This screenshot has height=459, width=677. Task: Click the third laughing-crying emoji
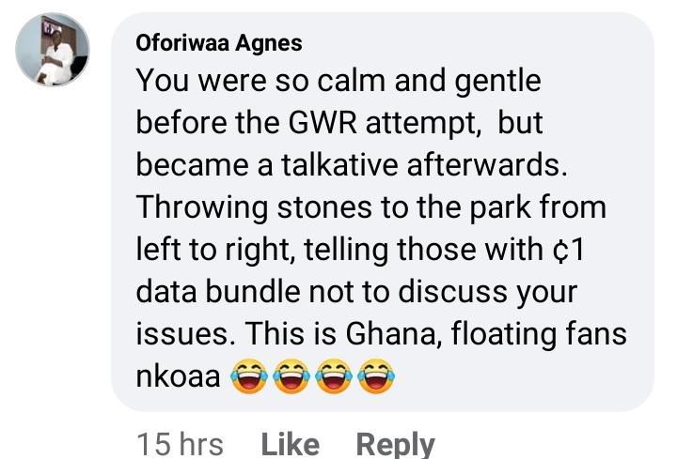(334, 377)
